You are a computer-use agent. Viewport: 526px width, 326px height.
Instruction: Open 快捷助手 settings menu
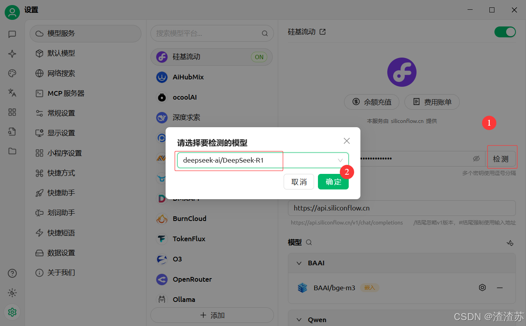point(85,193)
